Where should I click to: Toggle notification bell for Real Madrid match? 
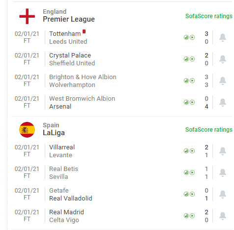pos(223,216)
